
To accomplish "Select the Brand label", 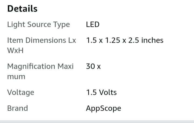I will (x=18, y=108).
